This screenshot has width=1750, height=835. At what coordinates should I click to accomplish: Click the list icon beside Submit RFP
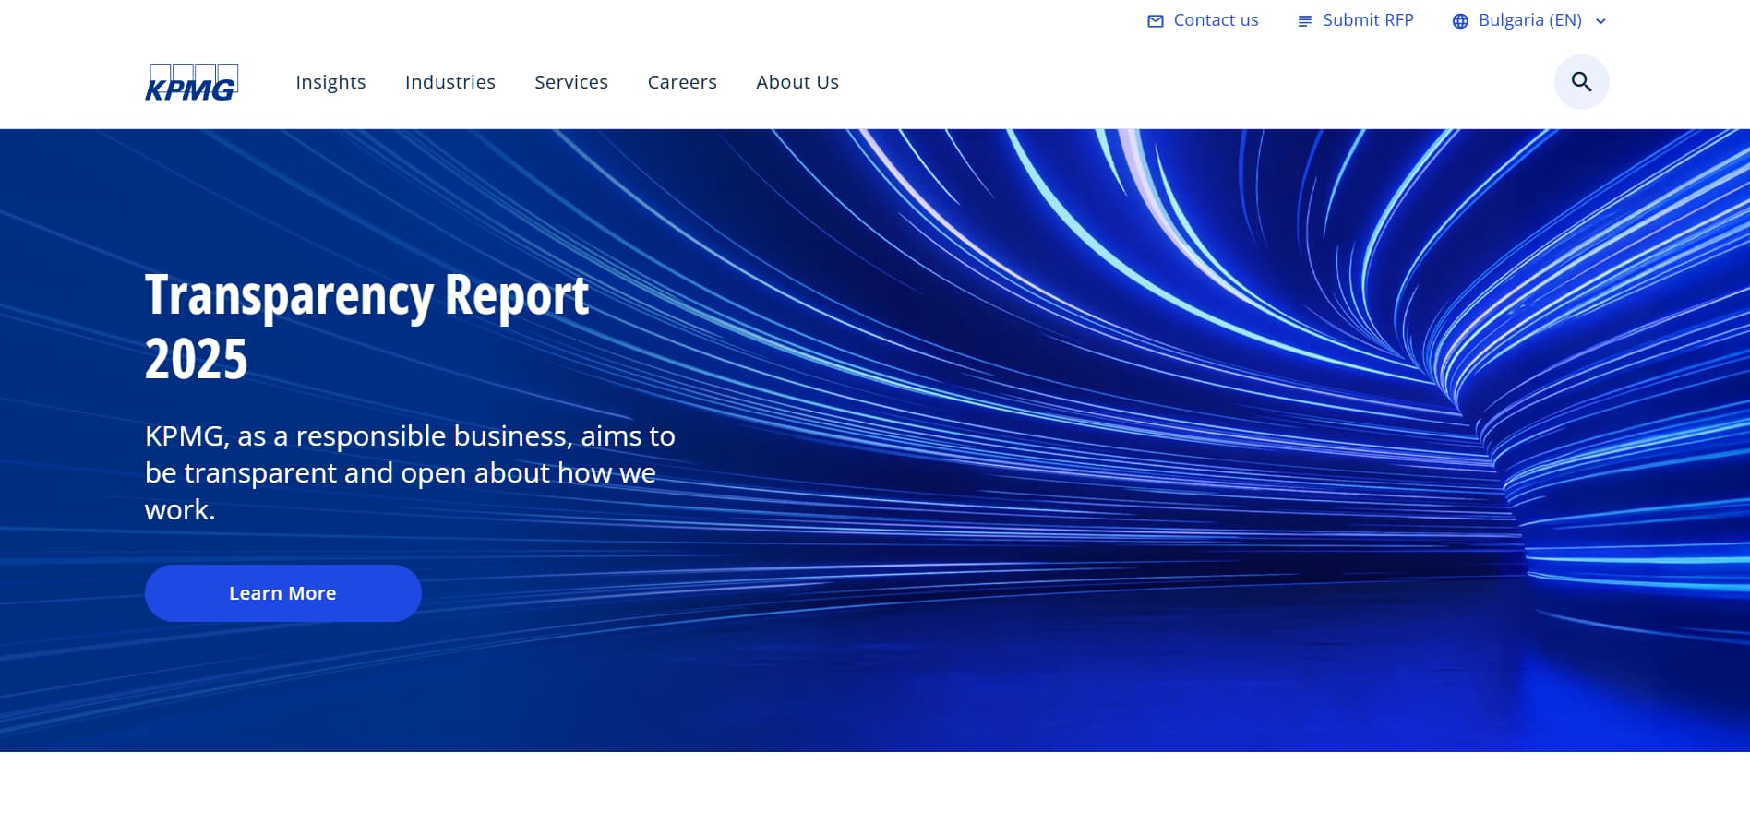[1304, 21]
